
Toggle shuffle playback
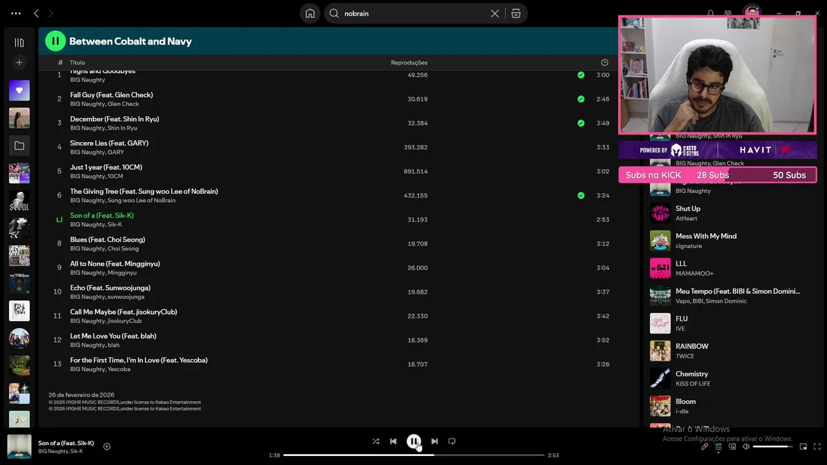(x=375, y=441)
